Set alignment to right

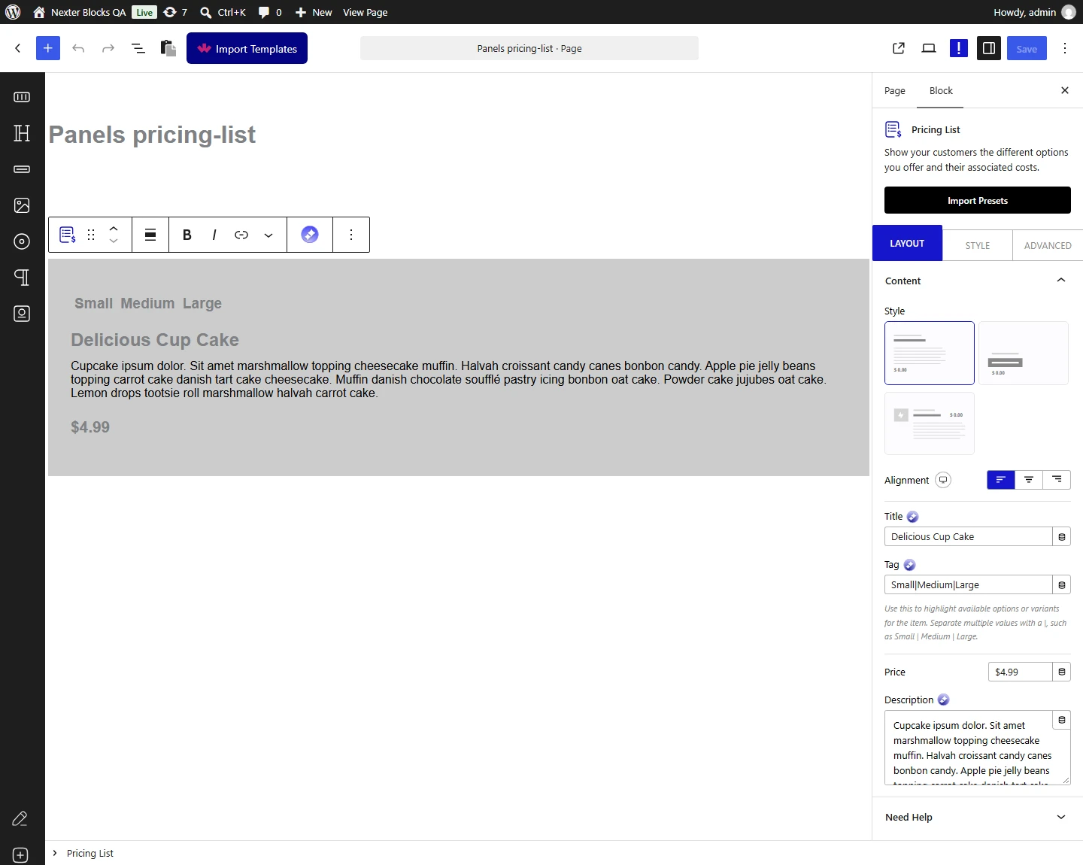coord(1057,480)
